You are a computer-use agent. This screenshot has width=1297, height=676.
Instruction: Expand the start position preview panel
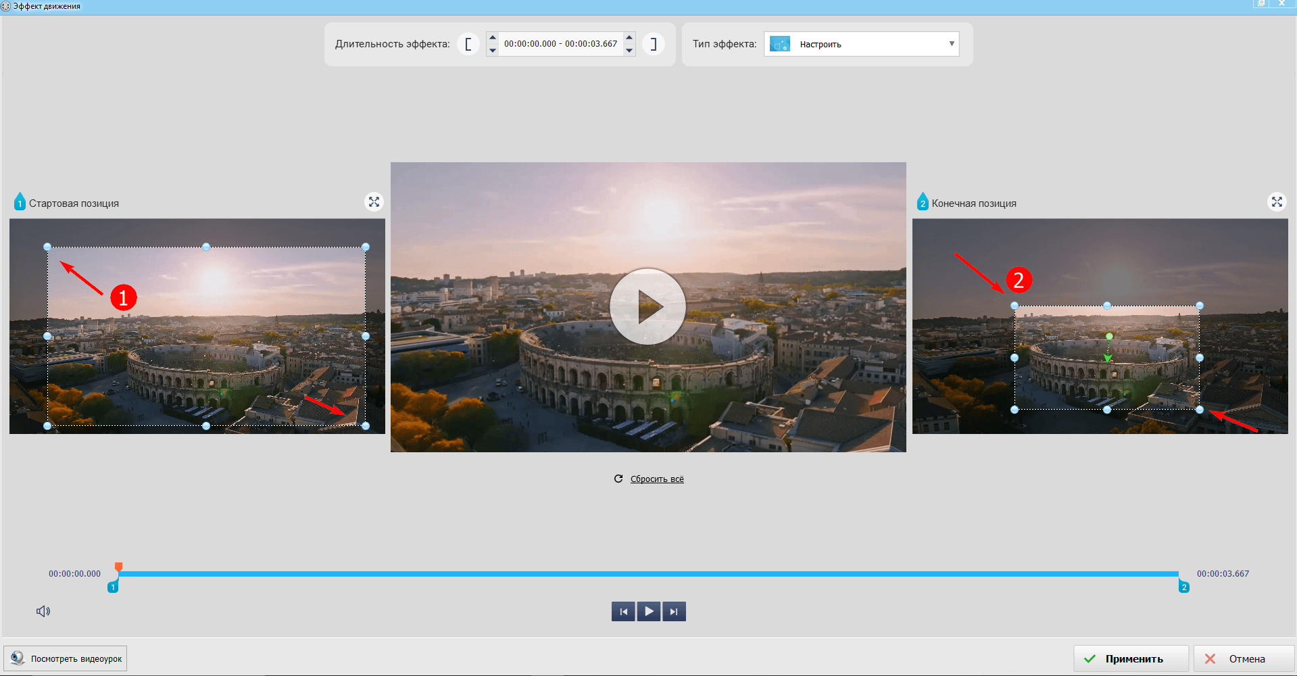(374, 202)
